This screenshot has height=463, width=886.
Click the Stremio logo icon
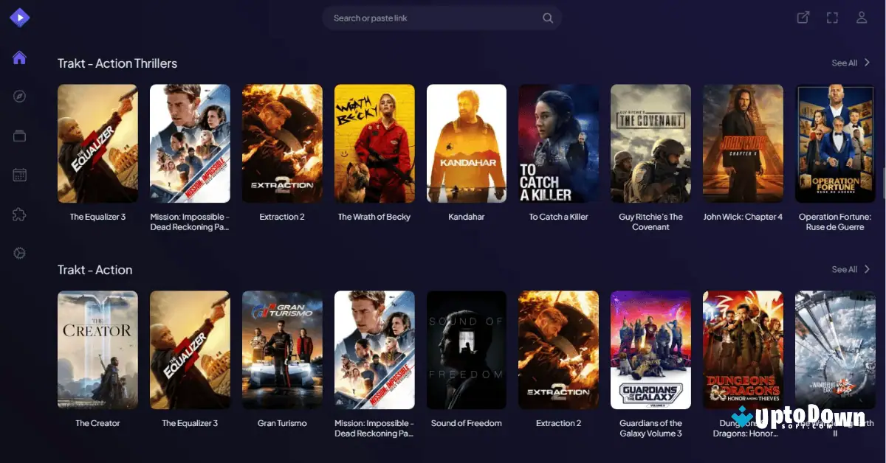19,17
